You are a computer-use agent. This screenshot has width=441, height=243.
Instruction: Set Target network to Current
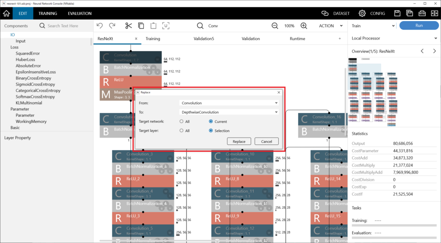pyautogui.click(x=211, y=121)
